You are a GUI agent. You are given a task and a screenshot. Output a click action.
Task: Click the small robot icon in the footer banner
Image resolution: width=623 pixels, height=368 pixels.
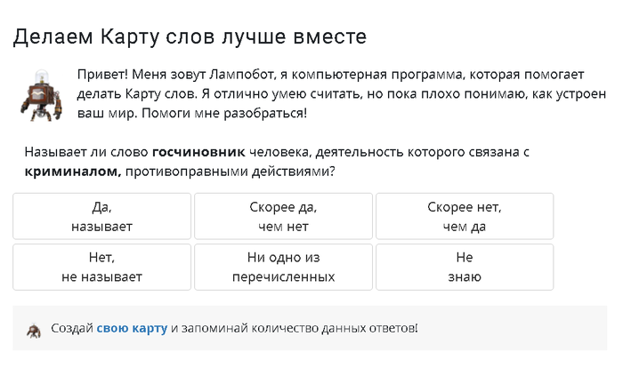pyautogui.click(x=34, y=329)
